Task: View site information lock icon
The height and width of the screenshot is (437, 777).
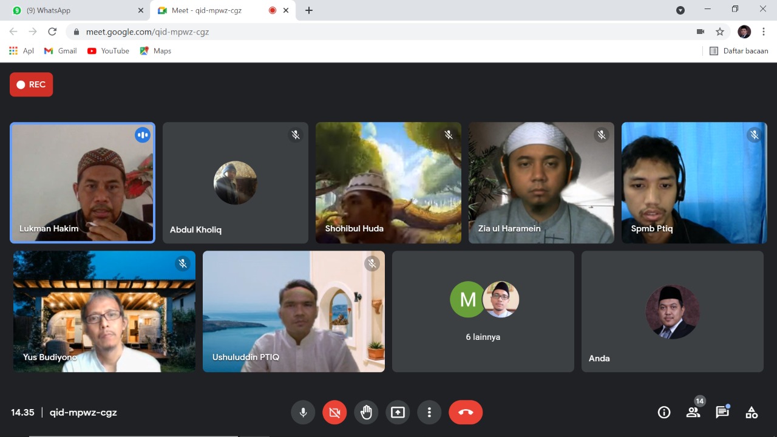Action: pyautogui.click(x=76, y=32)
